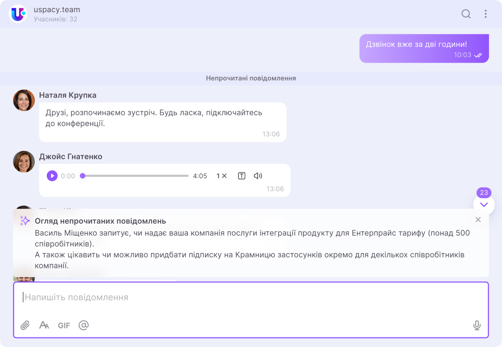Click the Джойс Гнатенко sender name
The height and width of the screenshot is (347, 502).
coord(70,157)
